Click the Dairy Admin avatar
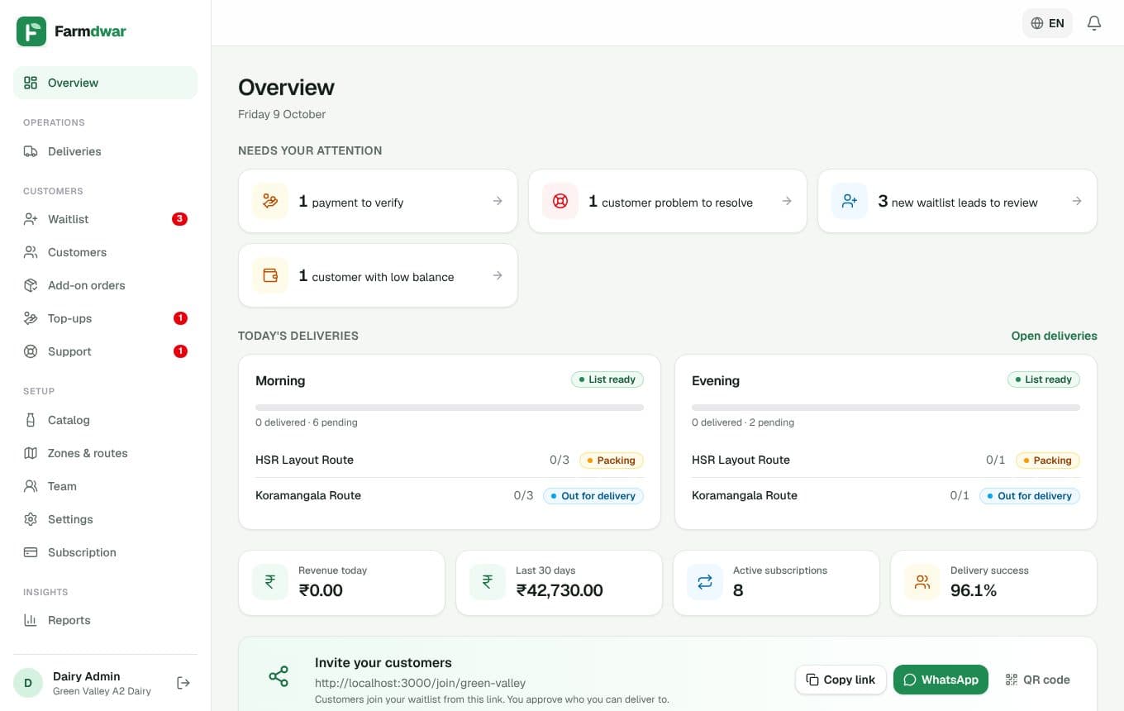 (x=28, y=683)
